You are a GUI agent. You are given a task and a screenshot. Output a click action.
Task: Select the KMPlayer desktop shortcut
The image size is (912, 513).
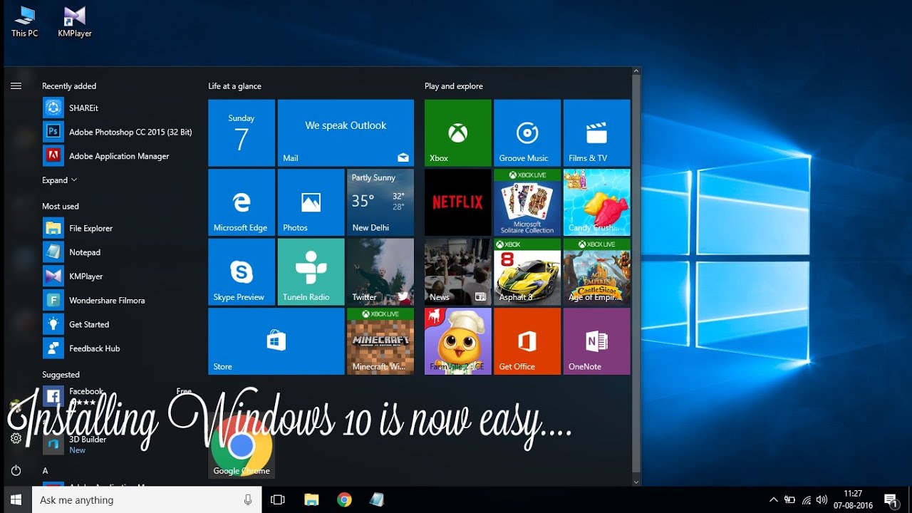click(75, 21)
